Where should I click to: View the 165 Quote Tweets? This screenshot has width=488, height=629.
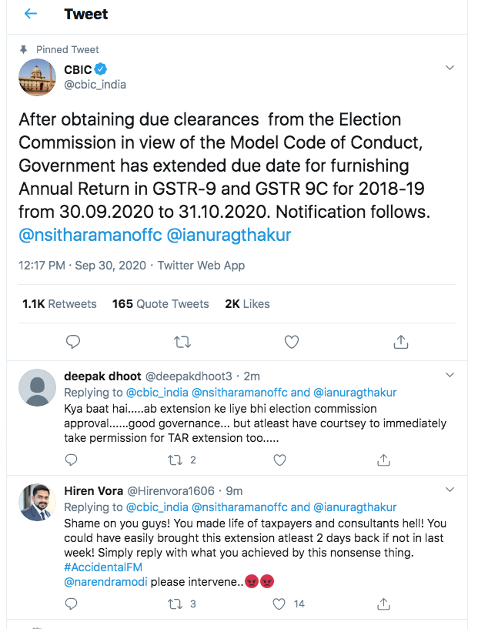click(160, 304)
